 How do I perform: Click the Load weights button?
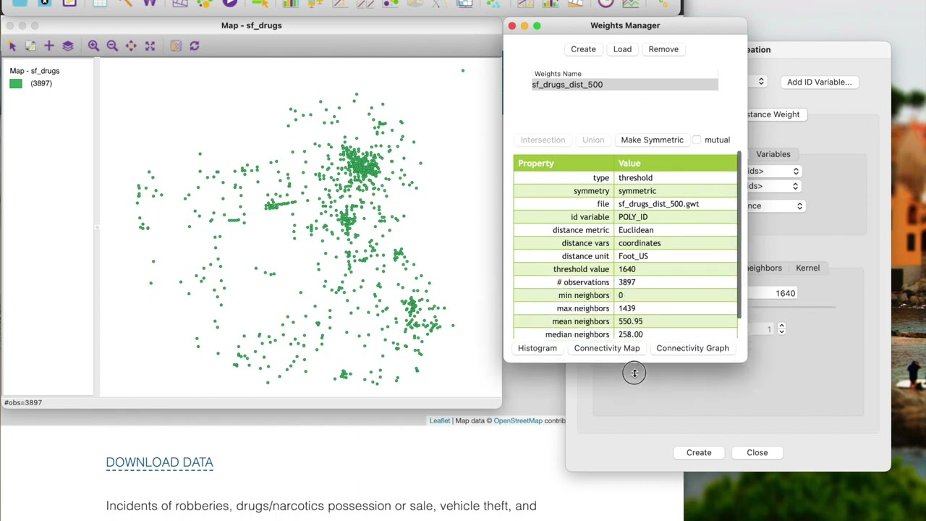622,49
